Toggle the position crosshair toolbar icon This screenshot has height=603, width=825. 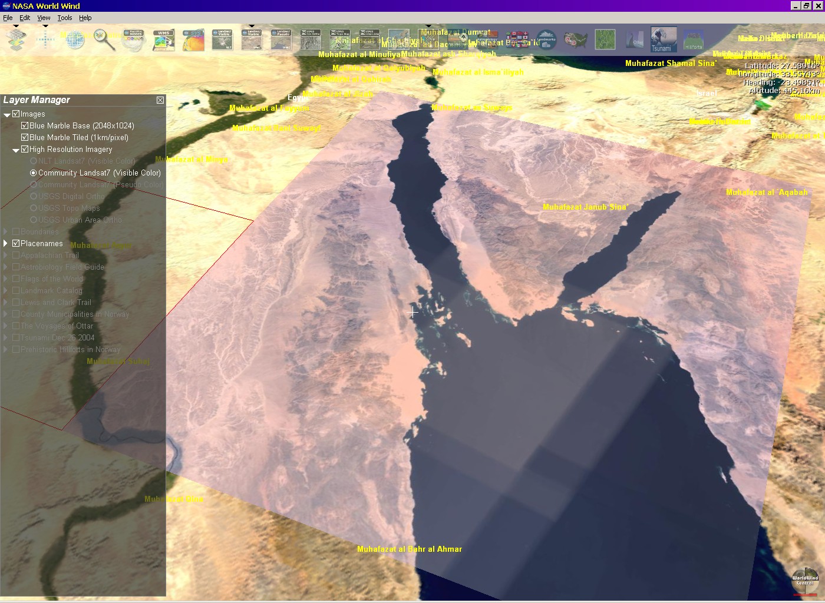[45, 39]
